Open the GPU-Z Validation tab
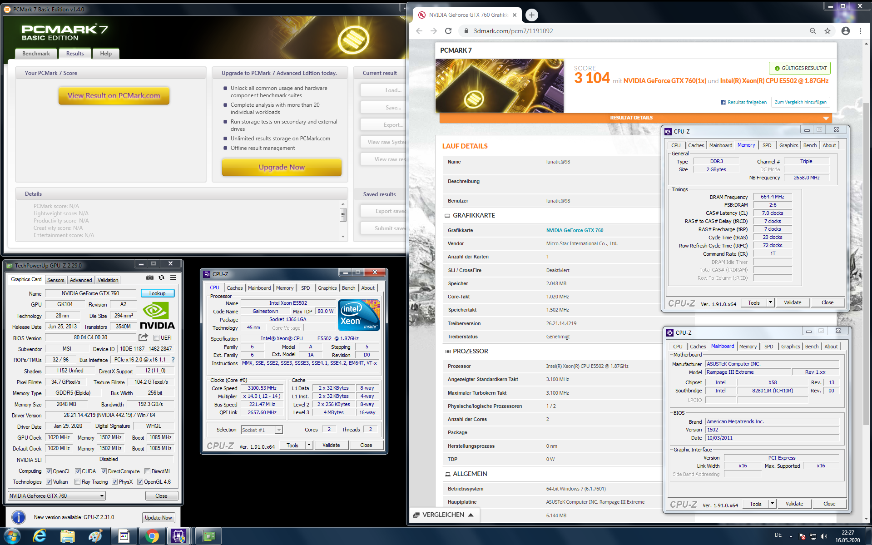The width and height of the screenshot is (872, 545). (108, 280)
